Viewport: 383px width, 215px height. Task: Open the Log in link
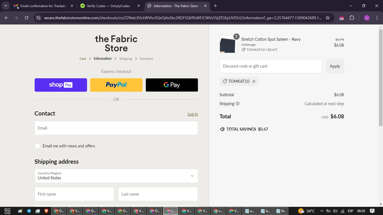(193, 114)
